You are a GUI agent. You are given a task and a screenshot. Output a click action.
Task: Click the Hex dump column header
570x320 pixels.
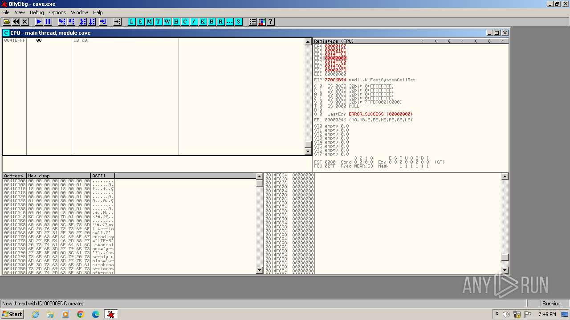point(59,176)
